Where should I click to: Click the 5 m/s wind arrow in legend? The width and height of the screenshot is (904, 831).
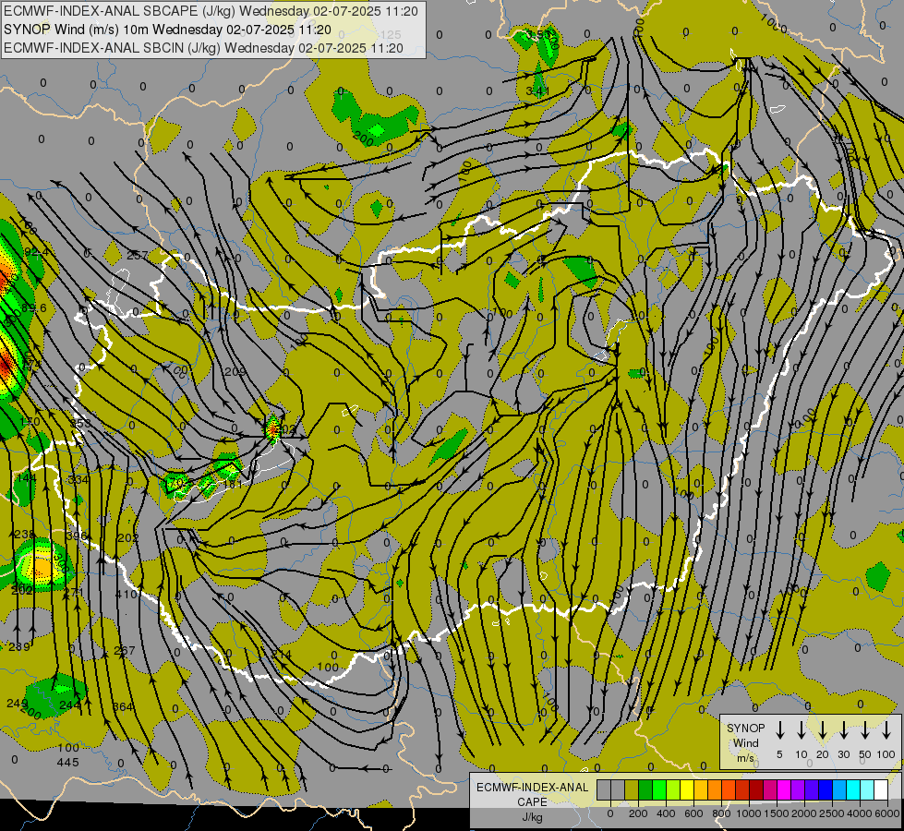tap(779, 730)
